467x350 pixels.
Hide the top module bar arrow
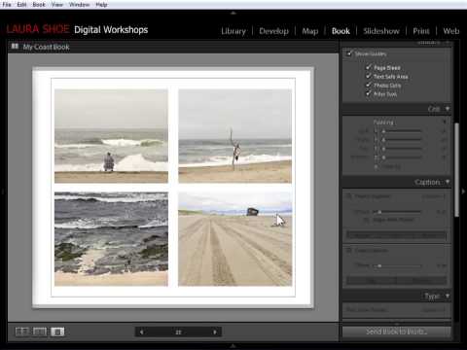(233, 13)
